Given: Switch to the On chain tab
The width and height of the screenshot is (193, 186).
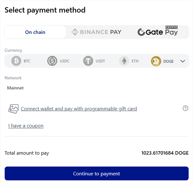Looking at the screenshot, I should 35,32.
